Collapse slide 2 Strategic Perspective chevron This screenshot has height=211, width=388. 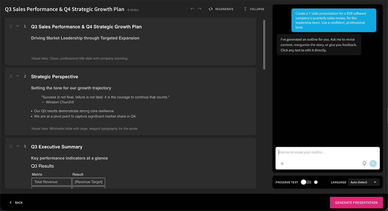[18, 76]
